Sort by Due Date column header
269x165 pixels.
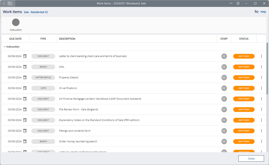(x=15, y=39)
